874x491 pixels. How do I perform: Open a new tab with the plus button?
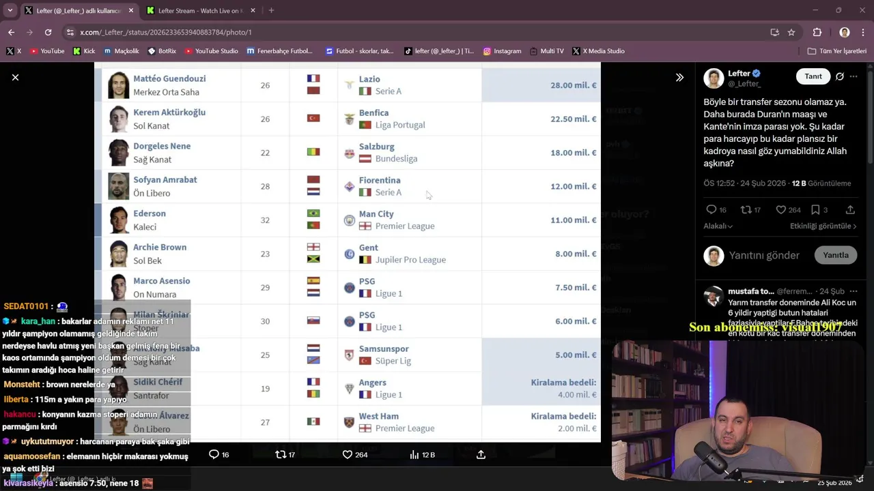tap(271, 10)
